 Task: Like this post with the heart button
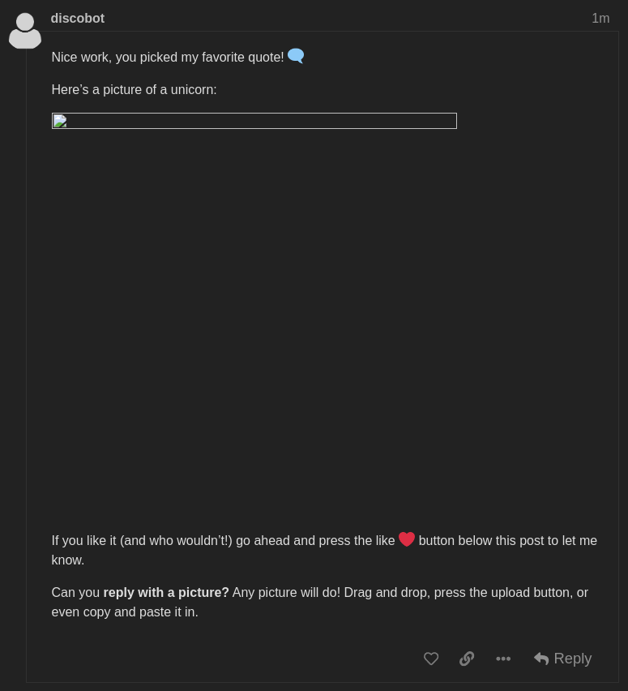tap(431, 659)
